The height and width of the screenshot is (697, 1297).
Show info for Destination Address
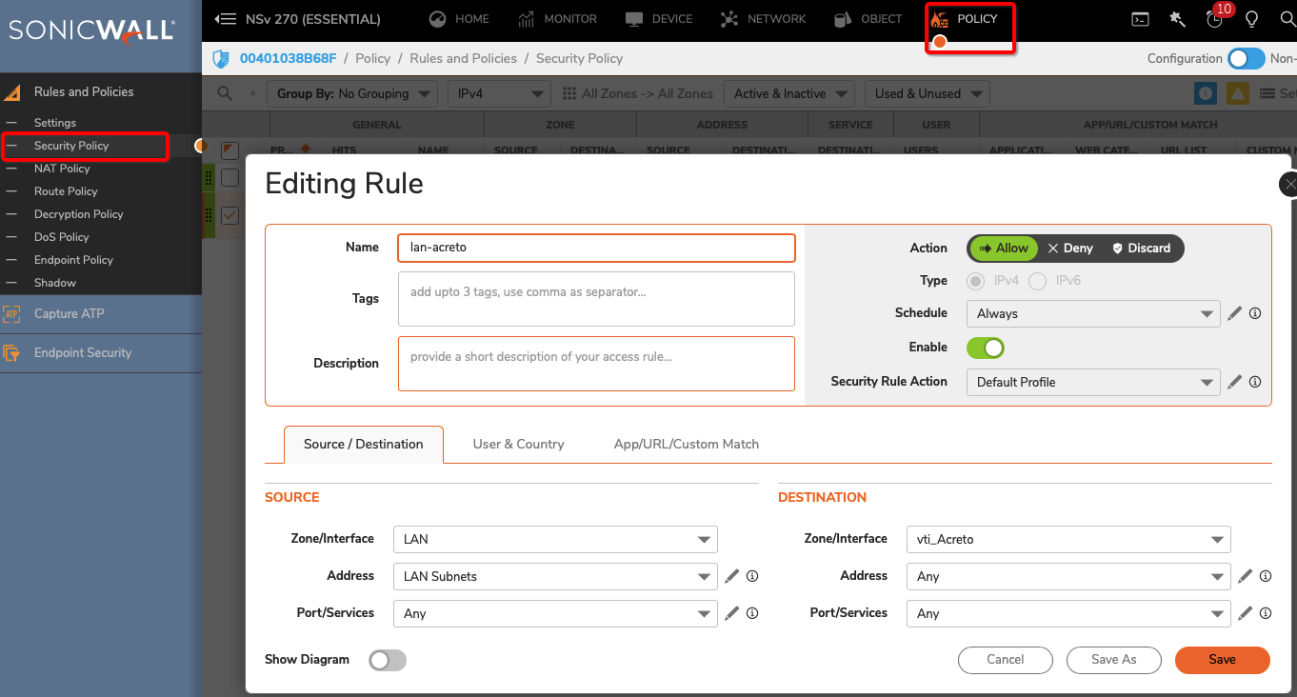[1266, 576]
